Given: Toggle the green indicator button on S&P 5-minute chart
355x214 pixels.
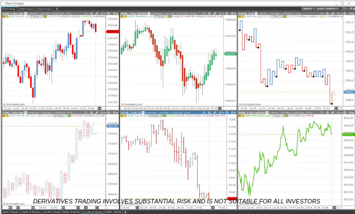Looking at the screenshot, I should [45, 17].
